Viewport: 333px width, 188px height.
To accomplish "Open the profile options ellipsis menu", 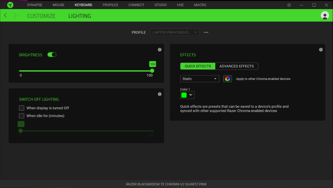I will pos(206,32).
